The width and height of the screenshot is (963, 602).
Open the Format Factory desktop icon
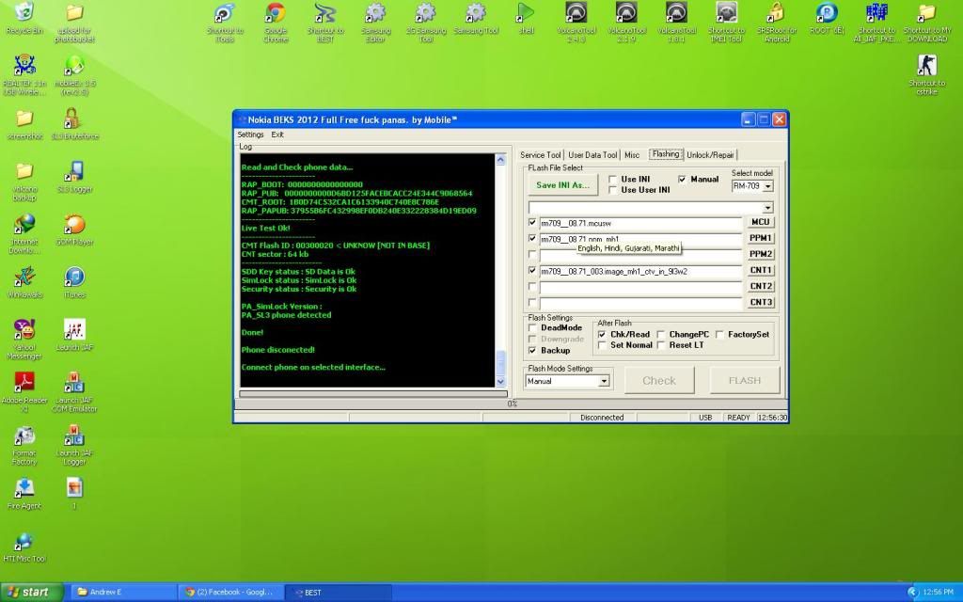[24, 436]
